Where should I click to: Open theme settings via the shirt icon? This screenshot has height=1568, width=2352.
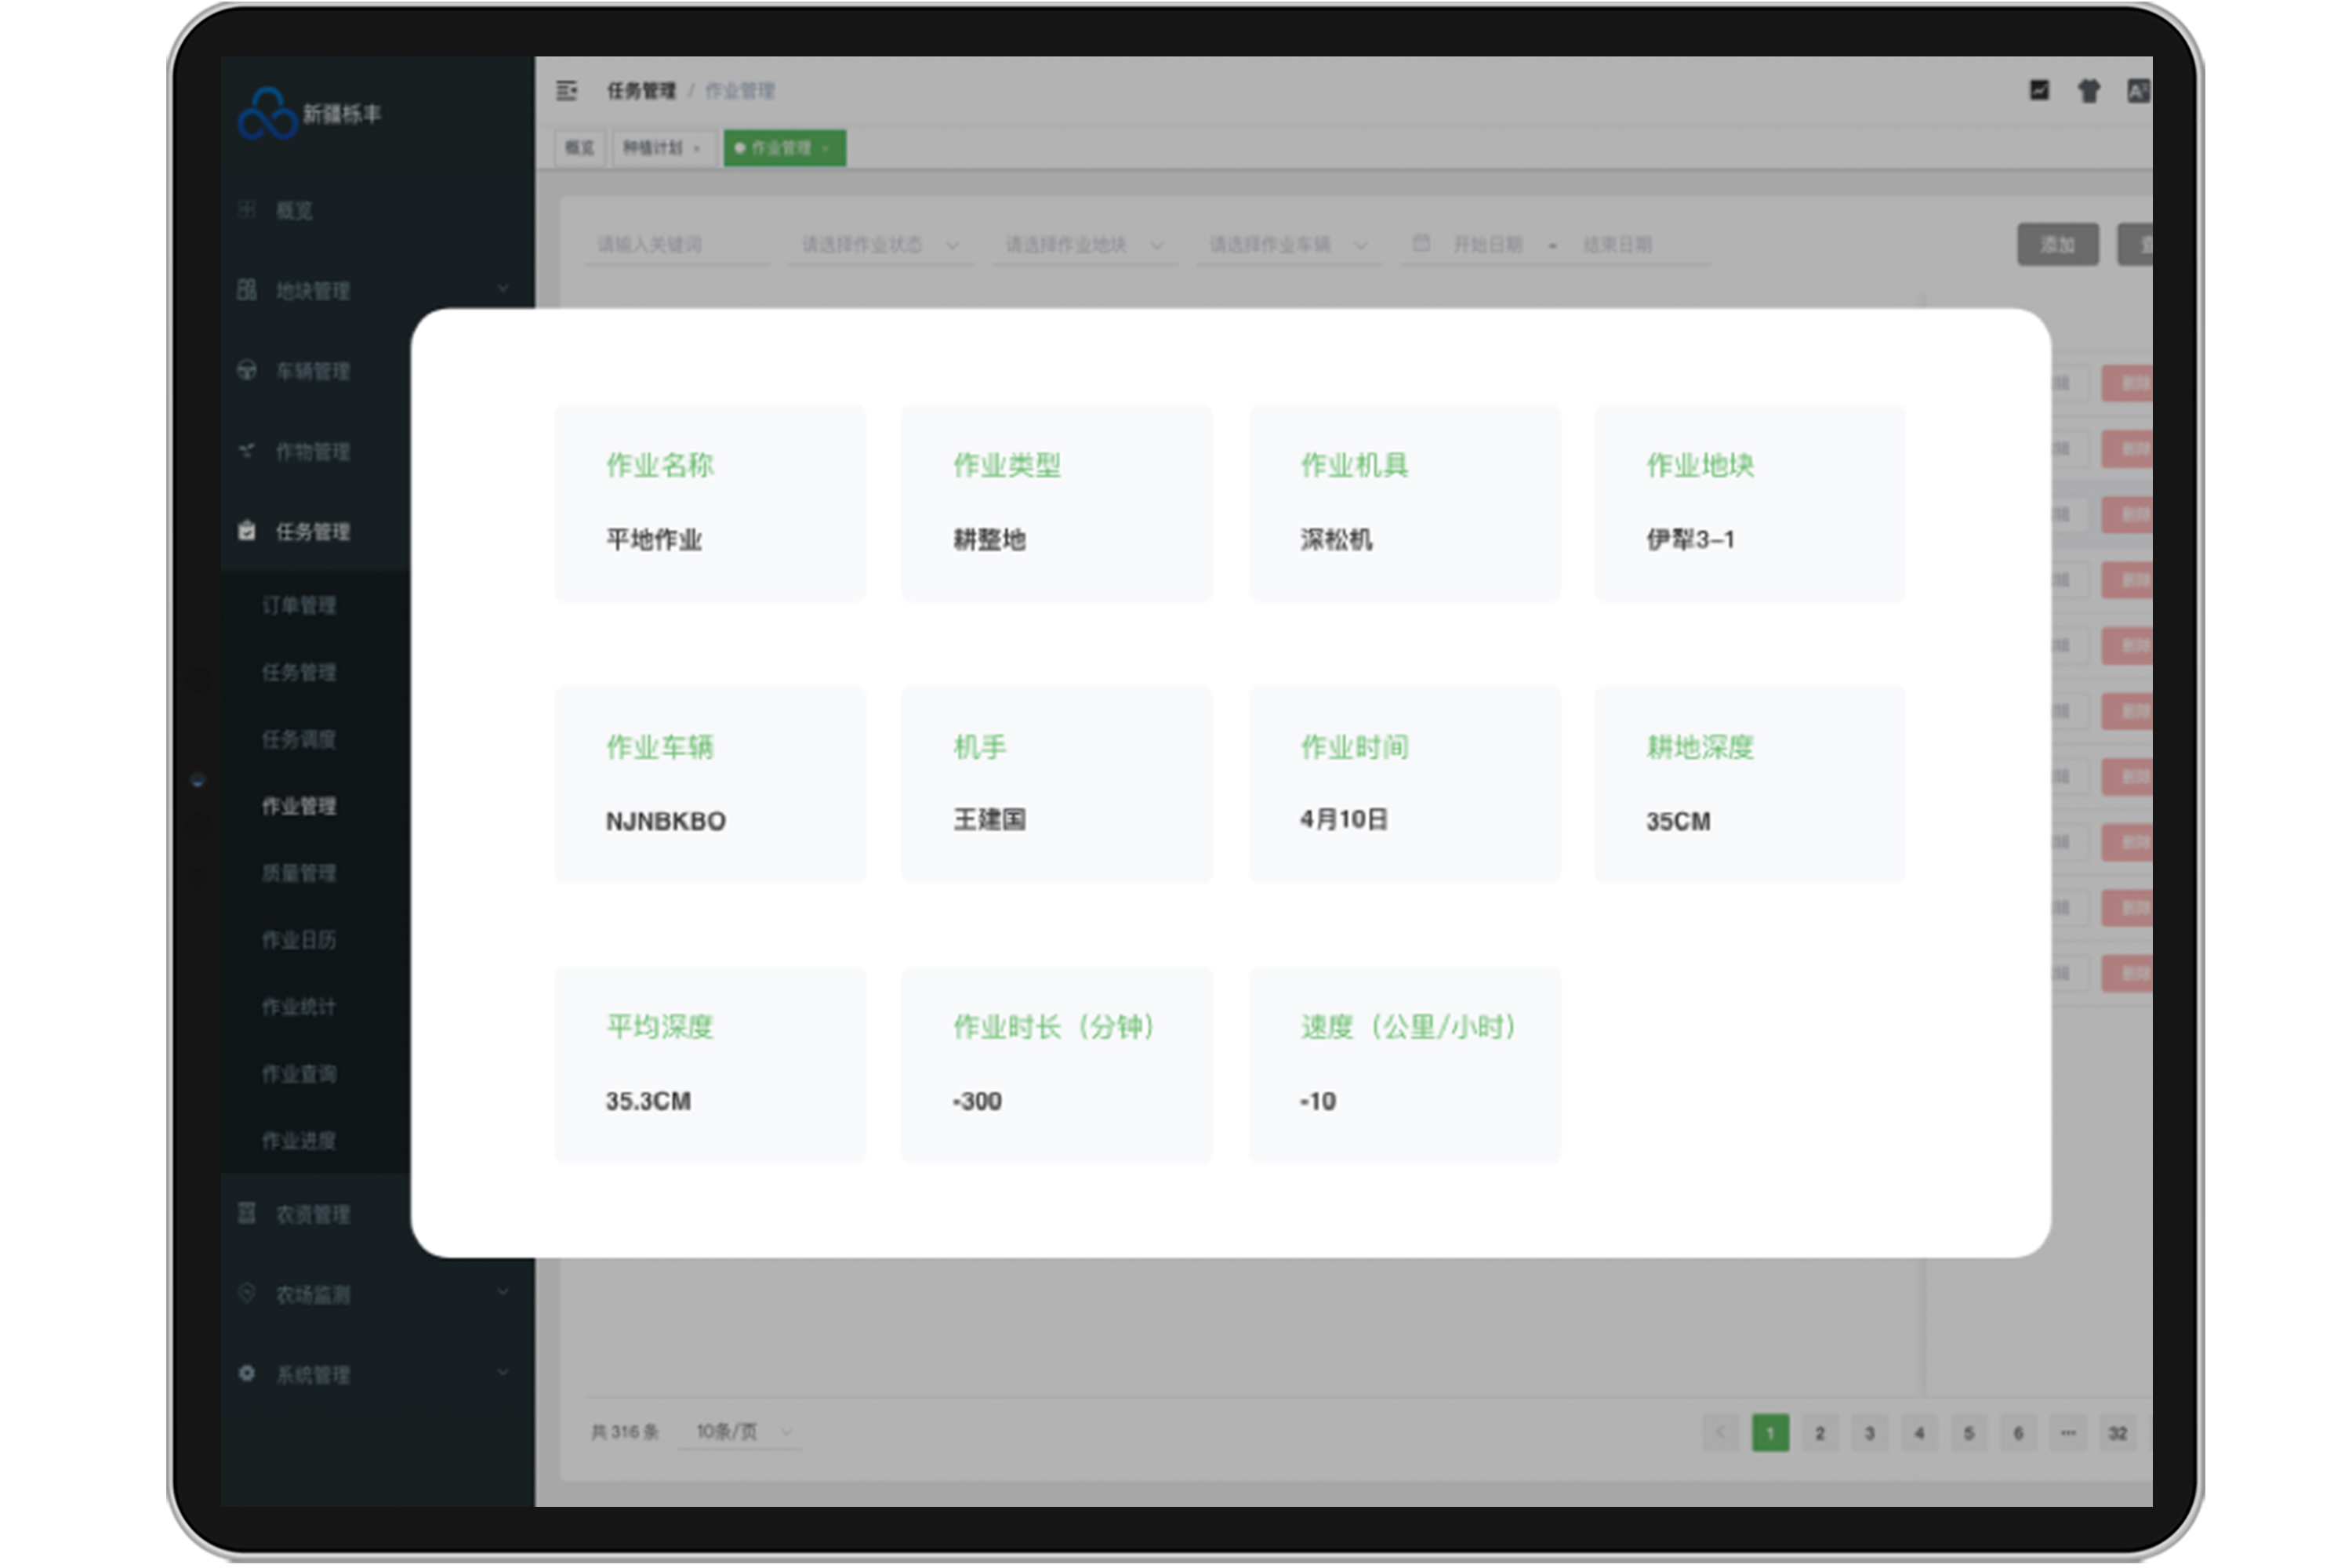click(2089, 91)
